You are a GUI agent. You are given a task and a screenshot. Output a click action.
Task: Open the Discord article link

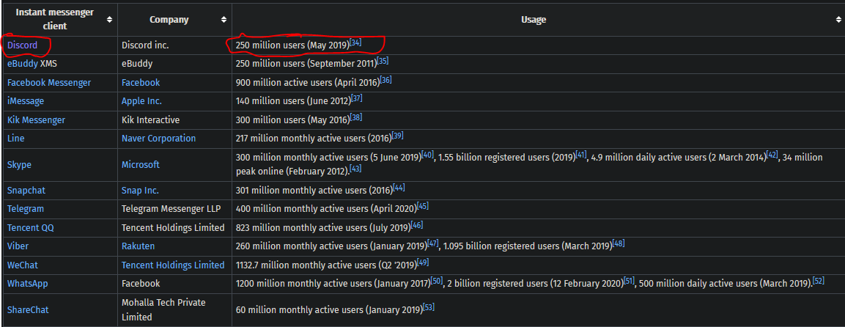pyautogui.click(x=22, y=45)
